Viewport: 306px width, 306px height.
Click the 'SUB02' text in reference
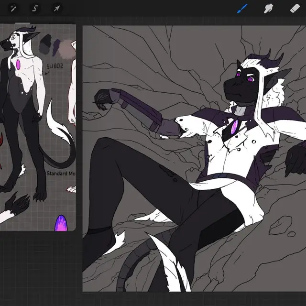[x=55, y=66]
